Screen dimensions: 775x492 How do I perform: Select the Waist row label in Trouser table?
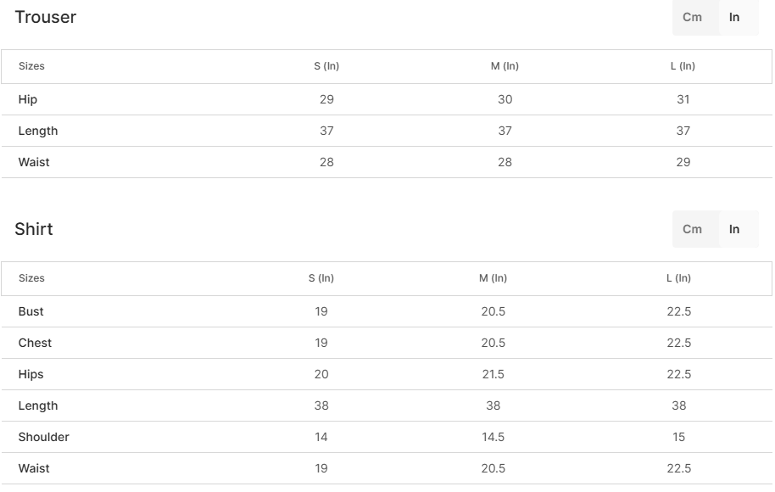(34, 162)
